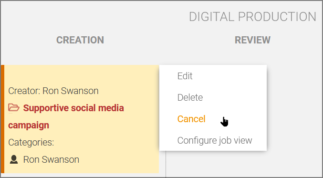
Task: Select the highlighted Cancel menu entry
Action: [191, 119]
